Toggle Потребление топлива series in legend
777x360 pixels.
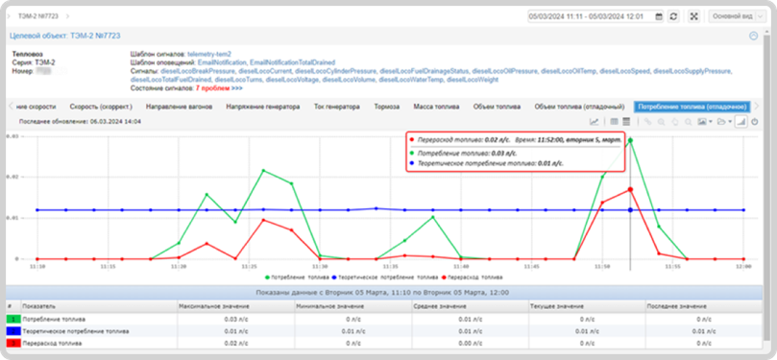pos(298,277)
